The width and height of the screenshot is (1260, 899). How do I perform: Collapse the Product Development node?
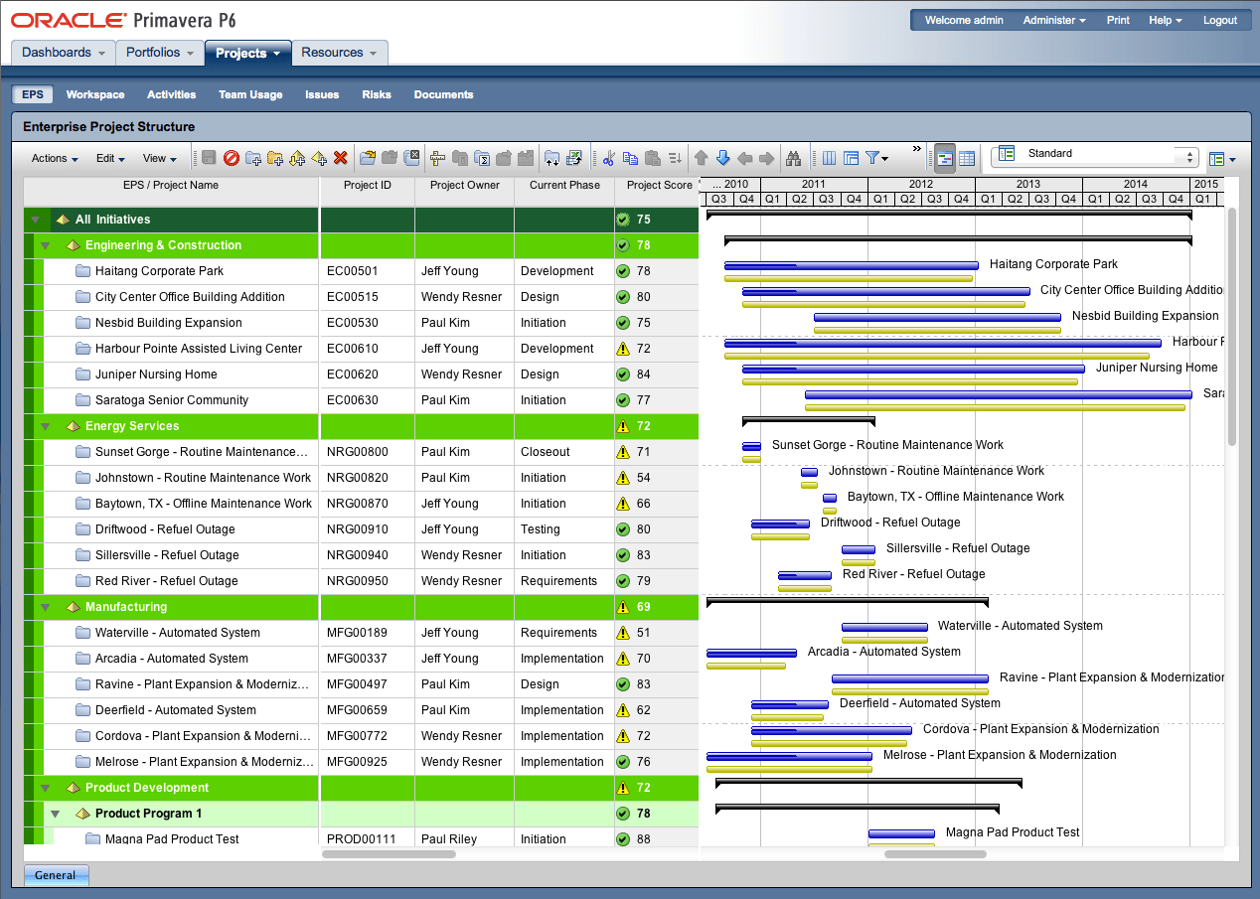coord(46,788)
